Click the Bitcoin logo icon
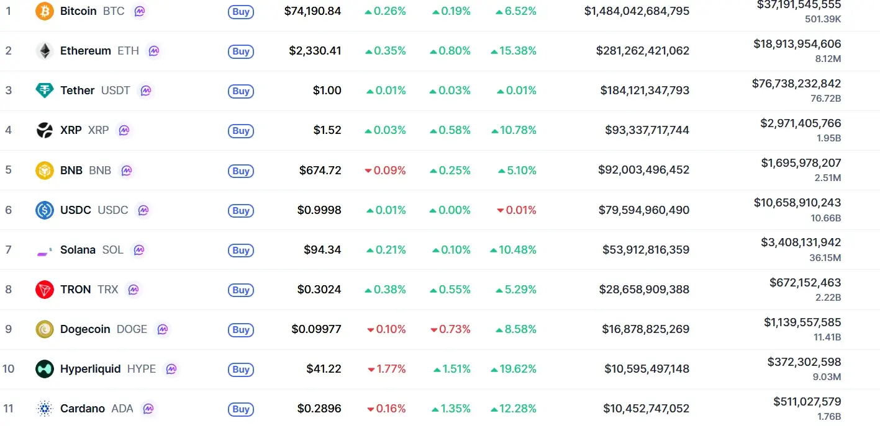Image resolution: width=880 pixels, height=426 pixels. click(44, 11)
